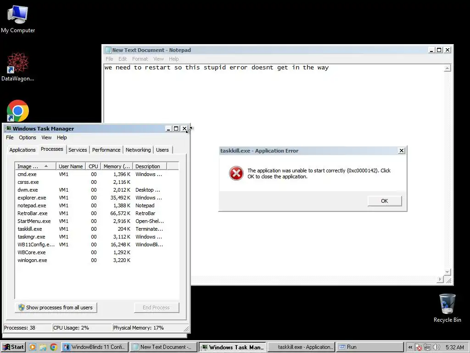Sort processes by User Name column
470x353 pixels.
tap(71, 166)
